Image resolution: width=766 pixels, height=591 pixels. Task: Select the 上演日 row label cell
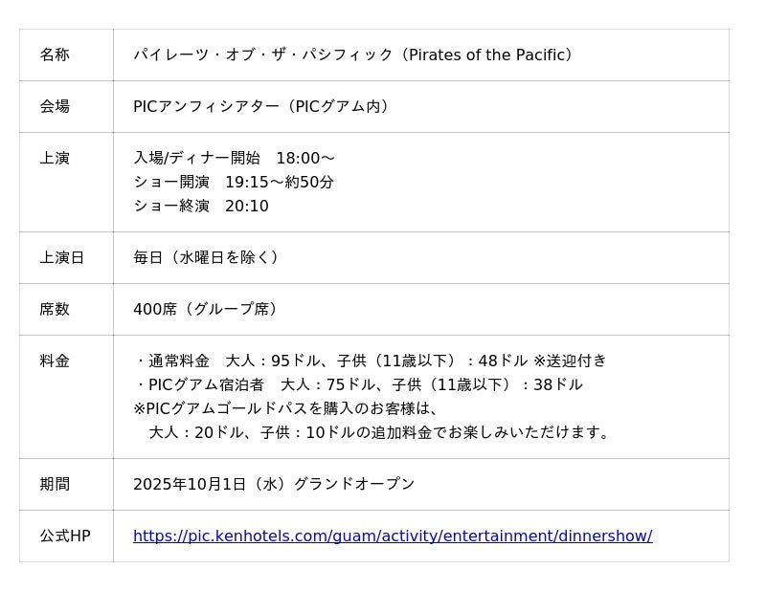tap(62, 258)
